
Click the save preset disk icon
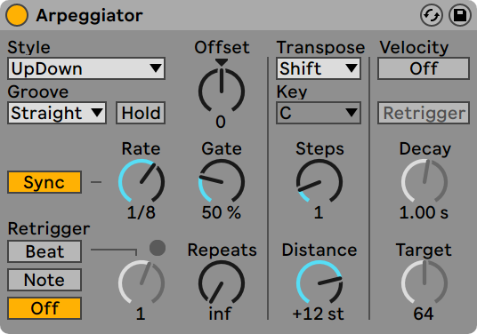460,15
